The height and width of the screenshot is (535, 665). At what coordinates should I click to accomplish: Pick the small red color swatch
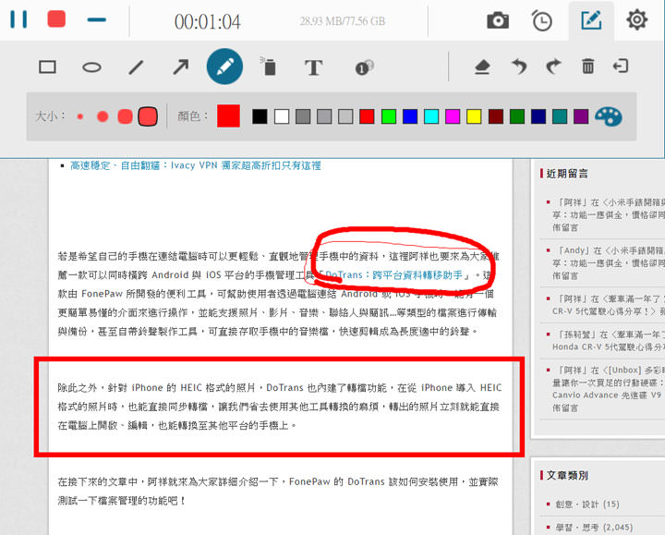(367, 116)
